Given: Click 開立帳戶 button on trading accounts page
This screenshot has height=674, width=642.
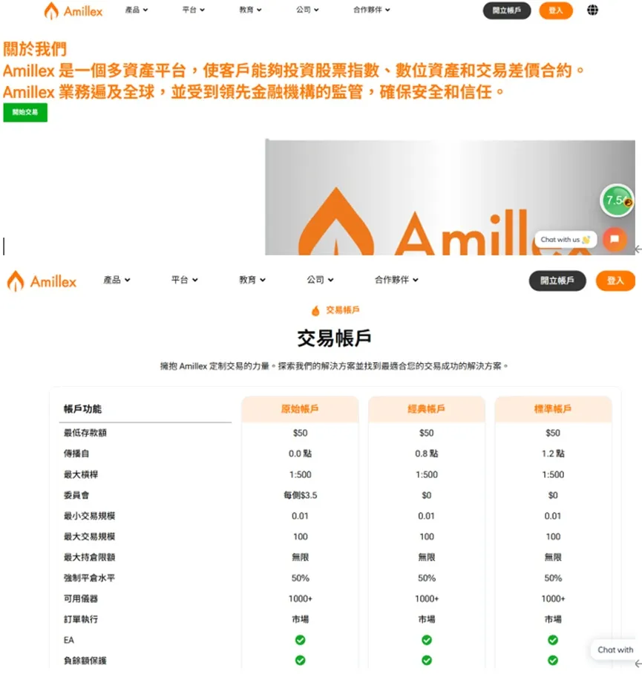Looking at the screenshot, I should pos(557,281).
